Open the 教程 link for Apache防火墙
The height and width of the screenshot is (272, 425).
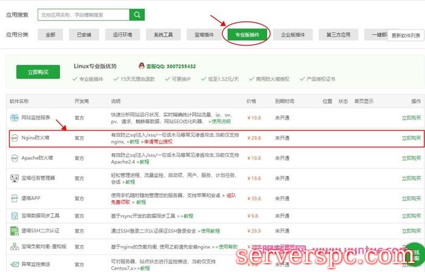tap(143, 162)
